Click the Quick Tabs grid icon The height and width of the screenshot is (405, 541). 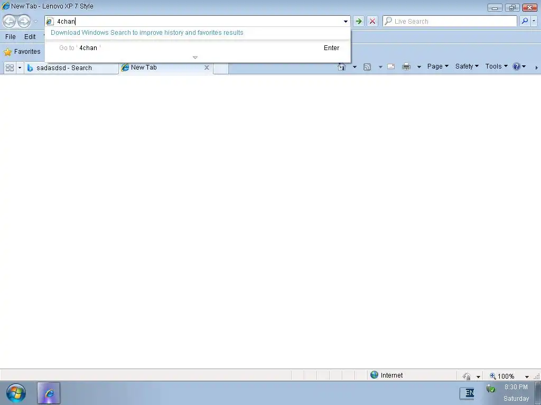[10, 68]
